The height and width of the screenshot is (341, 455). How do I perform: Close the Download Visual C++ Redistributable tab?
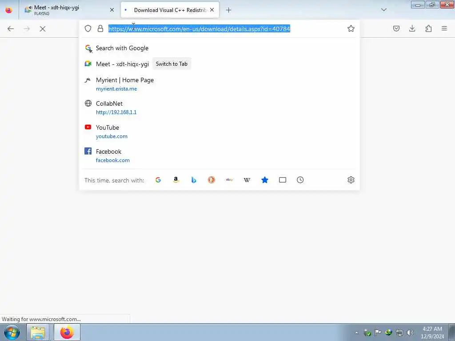tap(212, 10)
